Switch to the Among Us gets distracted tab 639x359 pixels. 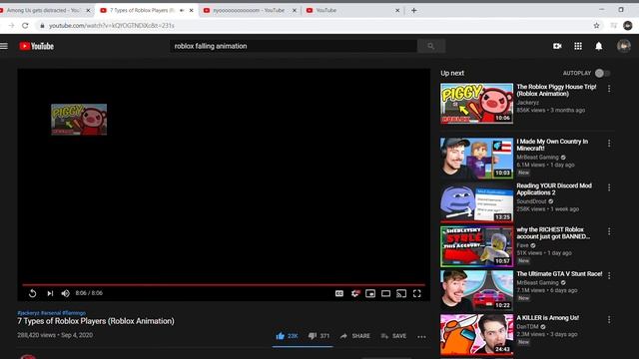click(43, 10)
